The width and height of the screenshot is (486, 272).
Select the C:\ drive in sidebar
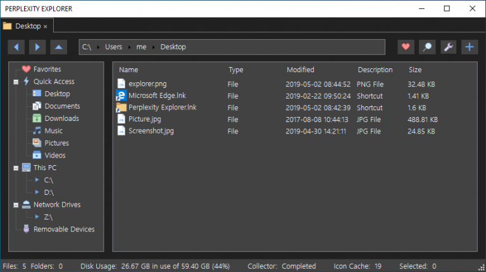49,180
